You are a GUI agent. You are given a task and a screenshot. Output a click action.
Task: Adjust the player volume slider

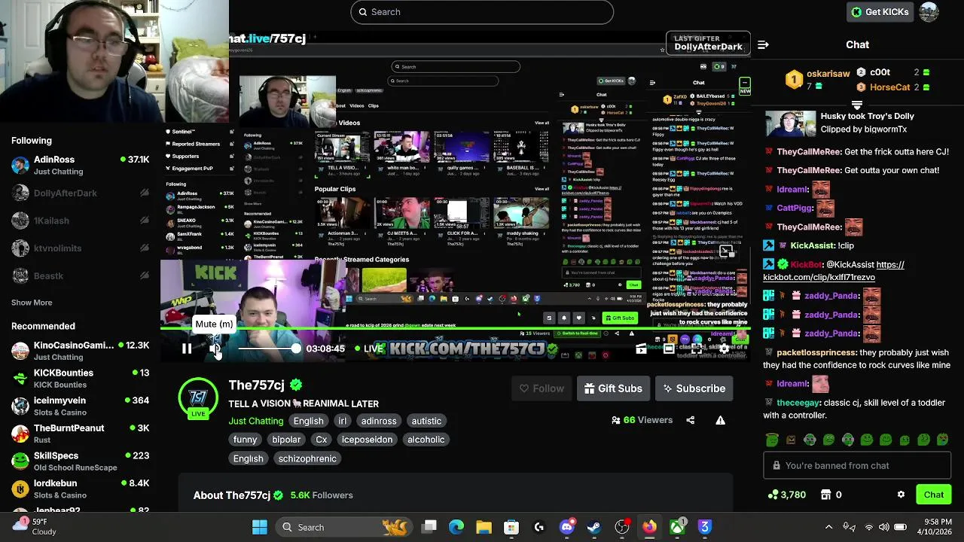click(270, 349)
